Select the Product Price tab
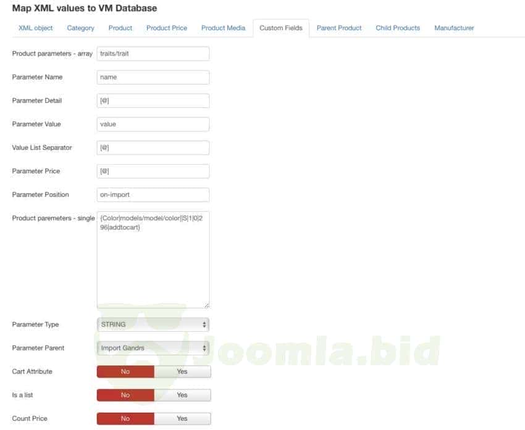 point(167,28)
